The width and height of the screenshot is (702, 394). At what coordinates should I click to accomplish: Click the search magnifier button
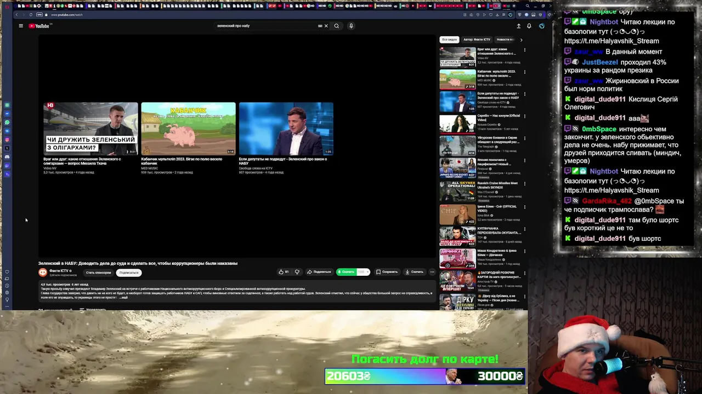point(337,26)
